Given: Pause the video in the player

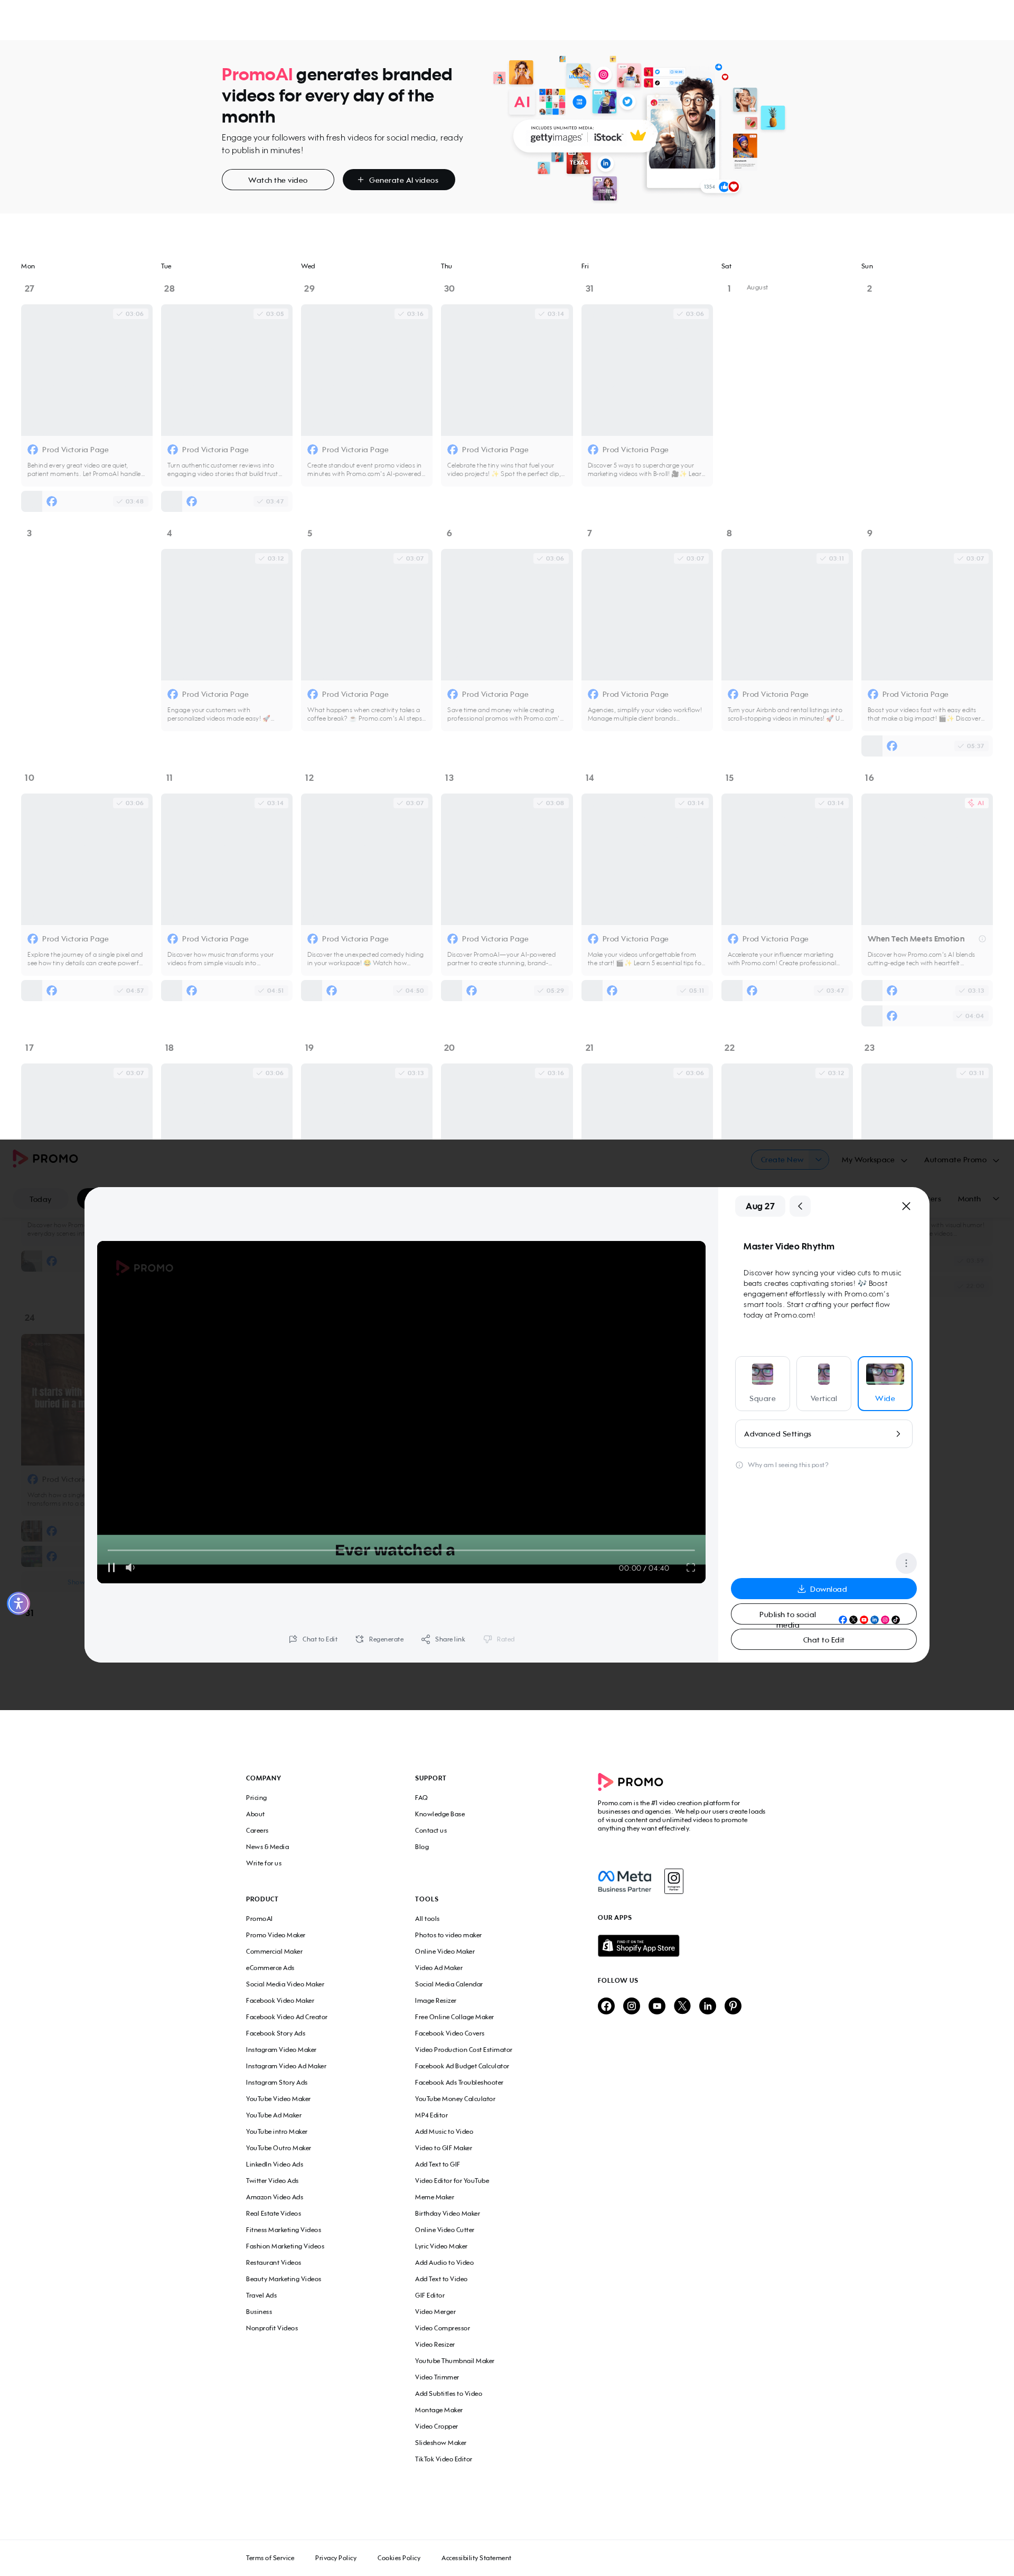Looking at the screenshot, I should tap(111, 1567).
